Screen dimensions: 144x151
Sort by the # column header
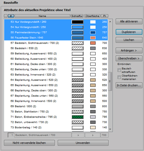tap(11, 16)
